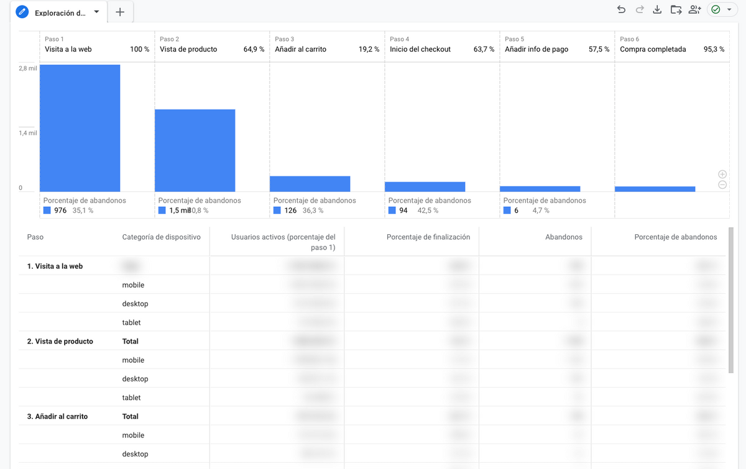Zoom in using the plus circle icon
This screenshot has height=469, width=746.
pyautogui.click(x=722, y=175)
